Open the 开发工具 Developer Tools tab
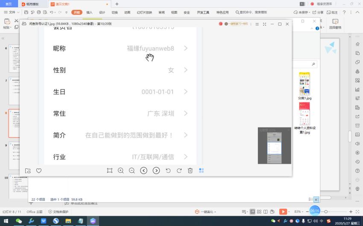 (203, 12)
